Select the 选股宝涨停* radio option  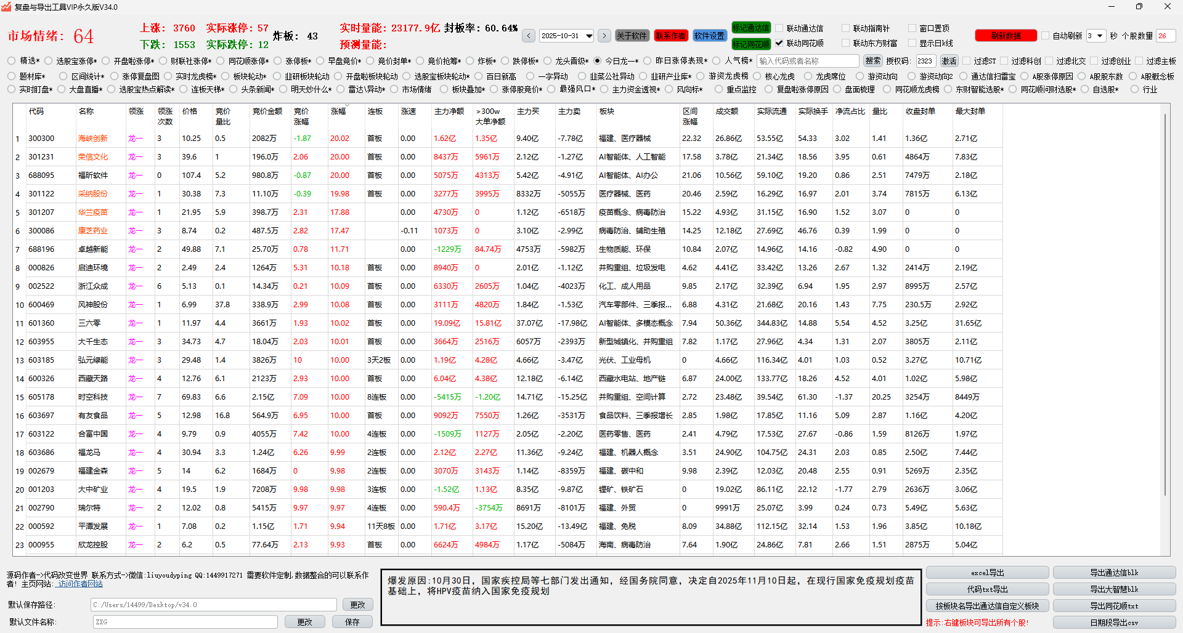coord(47,61)
